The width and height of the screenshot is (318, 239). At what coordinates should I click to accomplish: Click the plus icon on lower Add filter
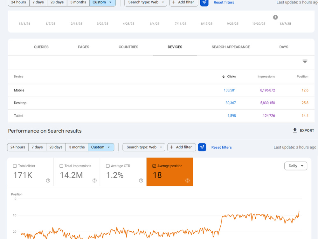tap(172, 147)
